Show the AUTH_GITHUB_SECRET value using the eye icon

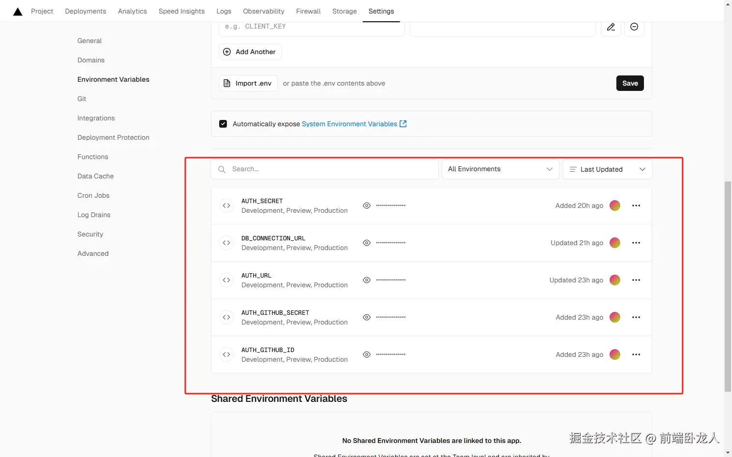pos(367,317)
